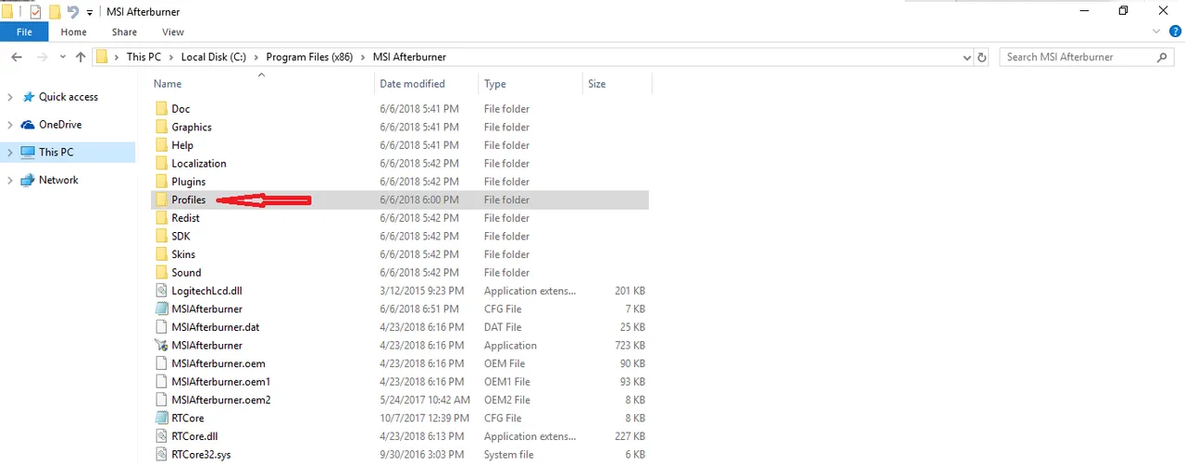
Task: Navigate to This PC breadcrumb
Action: (x=143, y=57)
